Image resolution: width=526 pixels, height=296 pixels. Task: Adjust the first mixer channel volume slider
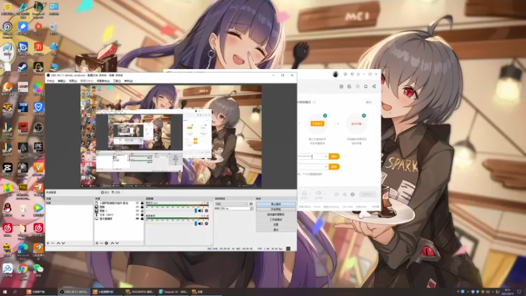pos(196,210)
